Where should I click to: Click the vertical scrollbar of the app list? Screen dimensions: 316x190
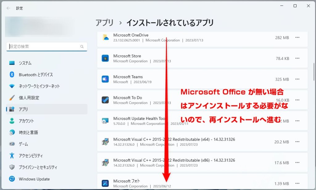coord(314,72)
